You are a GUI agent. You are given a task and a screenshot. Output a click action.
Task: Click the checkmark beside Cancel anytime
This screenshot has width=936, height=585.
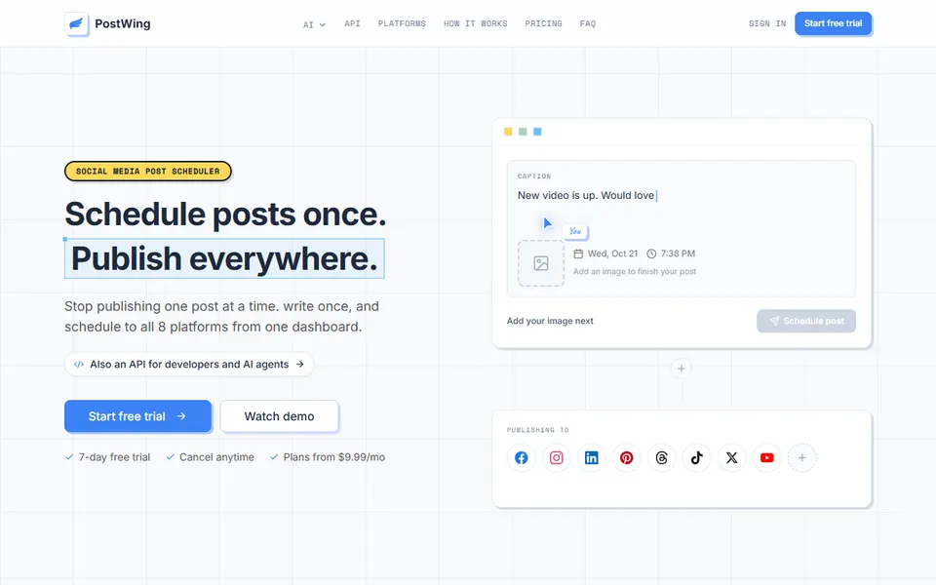tap(170, 457)
